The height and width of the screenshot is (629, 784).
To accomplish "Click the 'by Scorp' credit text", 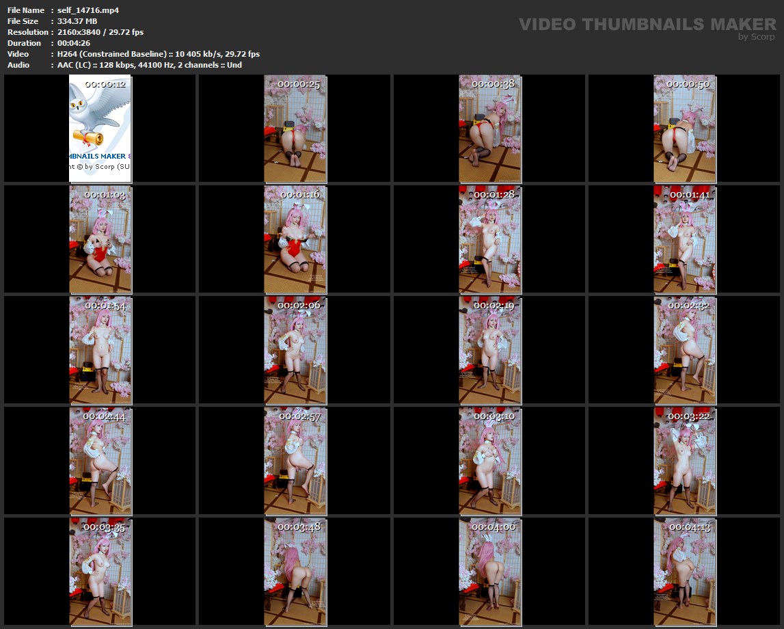I will (x=756, y=37).
